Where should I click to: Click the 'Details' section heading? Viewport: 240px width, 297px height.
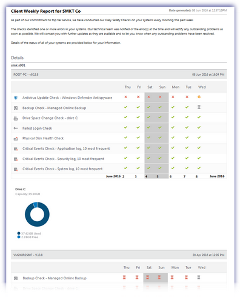(17, 58)
